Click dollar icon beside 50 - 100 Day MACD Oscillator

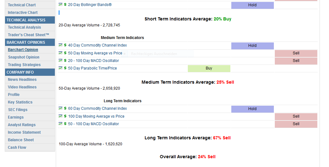(65, 124)
